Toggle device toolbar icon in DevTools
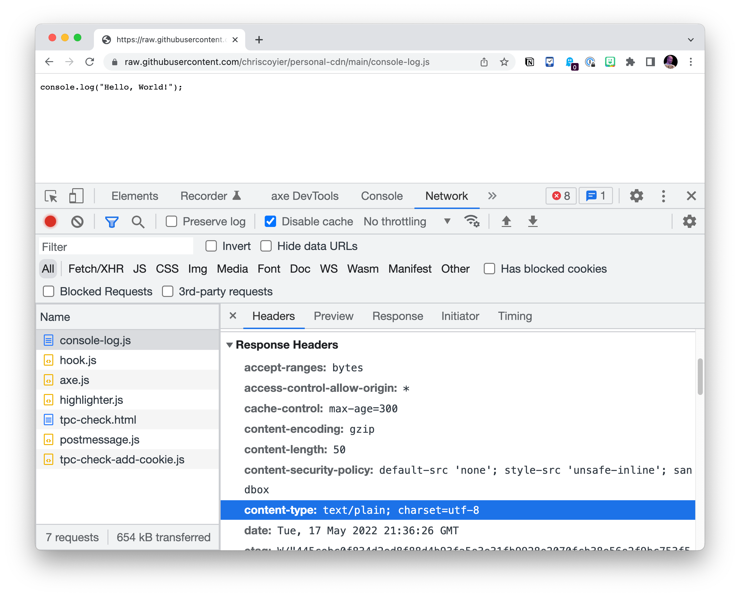740x597 pixels. (x=76, y=196)
